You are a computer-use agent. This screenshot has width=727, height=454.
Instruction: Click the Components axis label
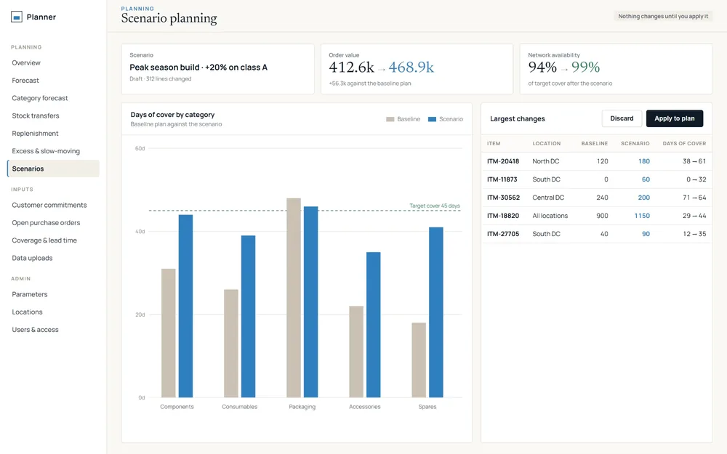[177, 407]
